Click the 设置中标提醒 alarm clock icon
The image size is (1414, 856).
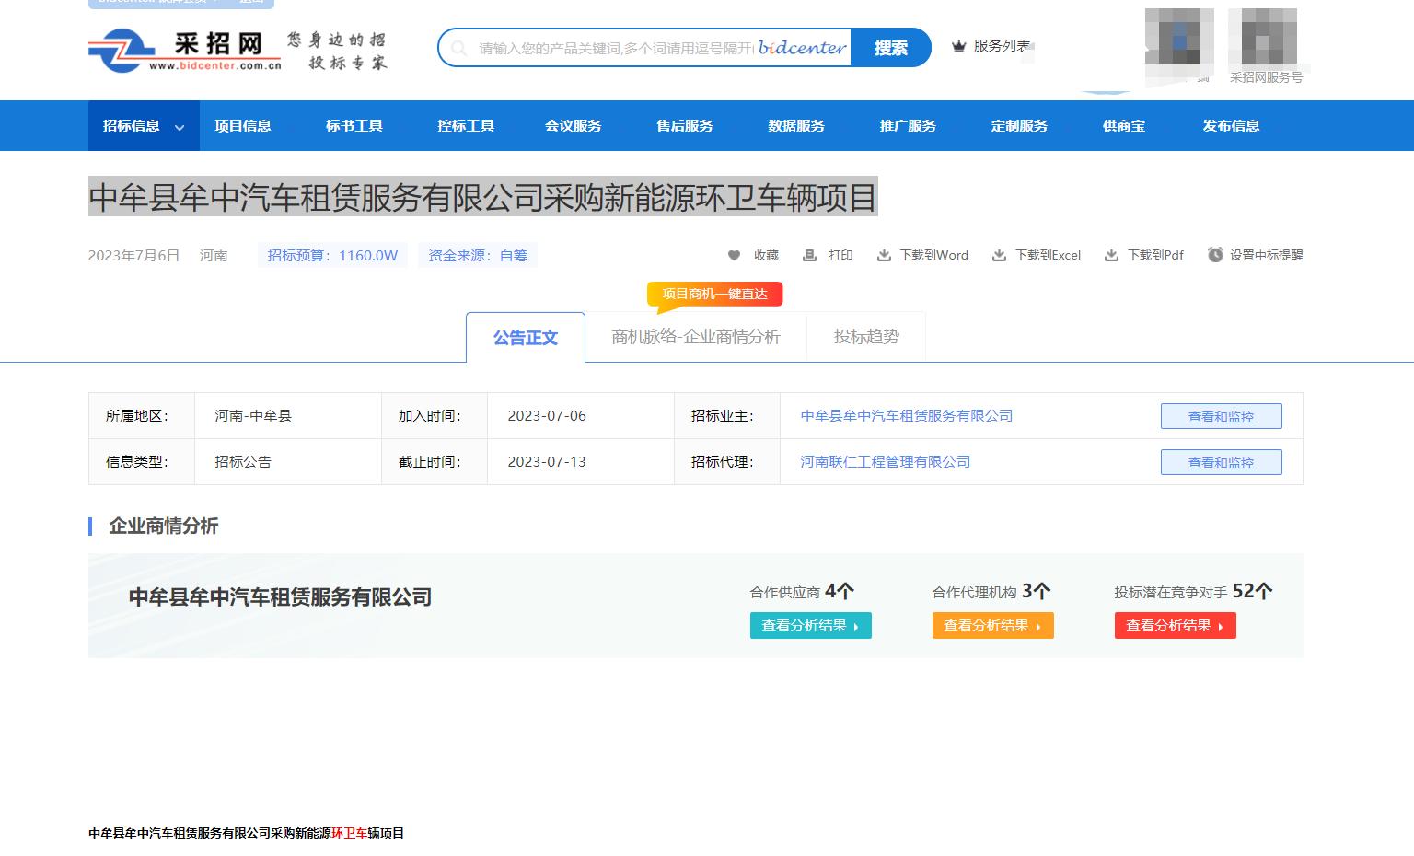pyautogui.click(x=1217, y=255)
